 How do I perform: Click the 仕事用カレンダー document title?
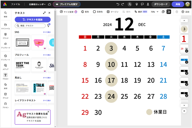click(37, 4)
